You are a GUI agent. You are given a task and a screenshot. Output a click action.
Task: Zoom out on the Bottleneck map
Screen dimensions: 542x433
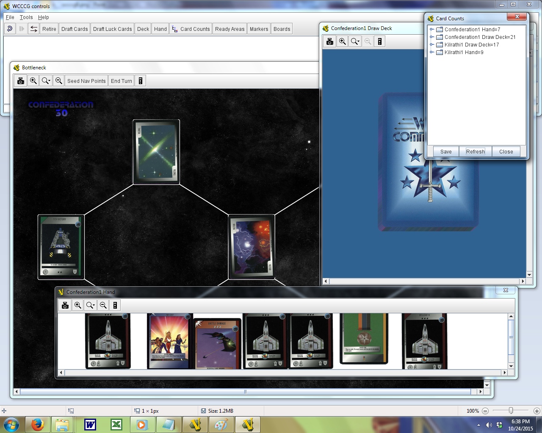coord(59,81)
